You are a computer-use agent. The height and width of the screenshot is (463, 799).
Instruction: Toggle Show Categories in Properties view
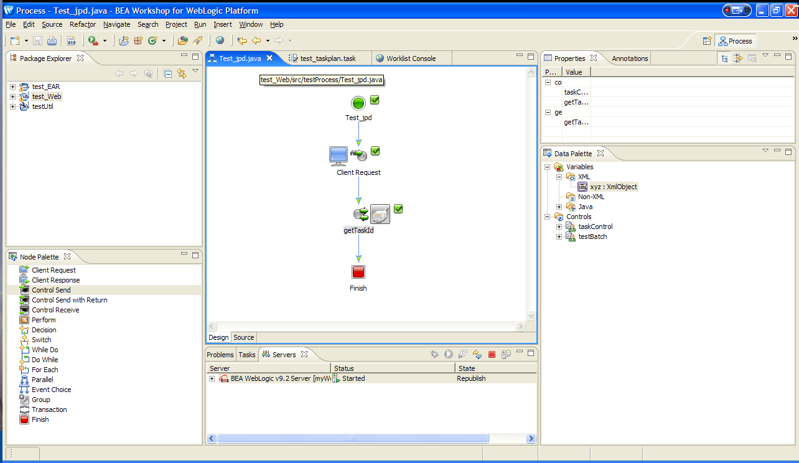coord(724,58)
